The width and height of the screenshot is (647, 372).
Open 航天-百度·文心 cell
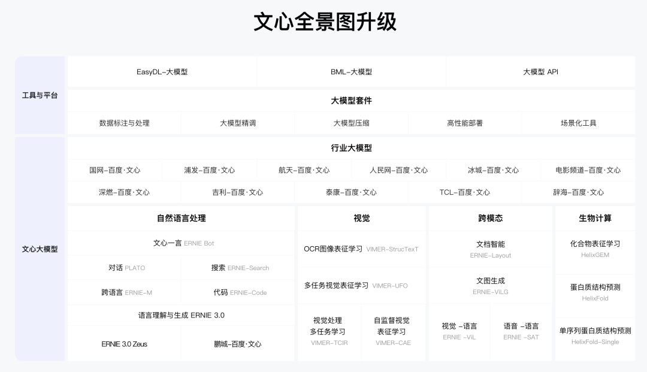tap(304, 170)
